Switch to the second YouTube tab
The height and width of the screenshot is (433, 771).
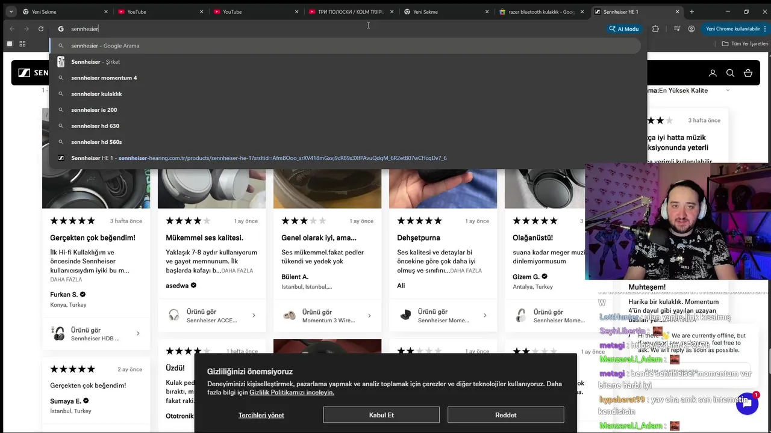pyautogui.click(x=252, y=11)
